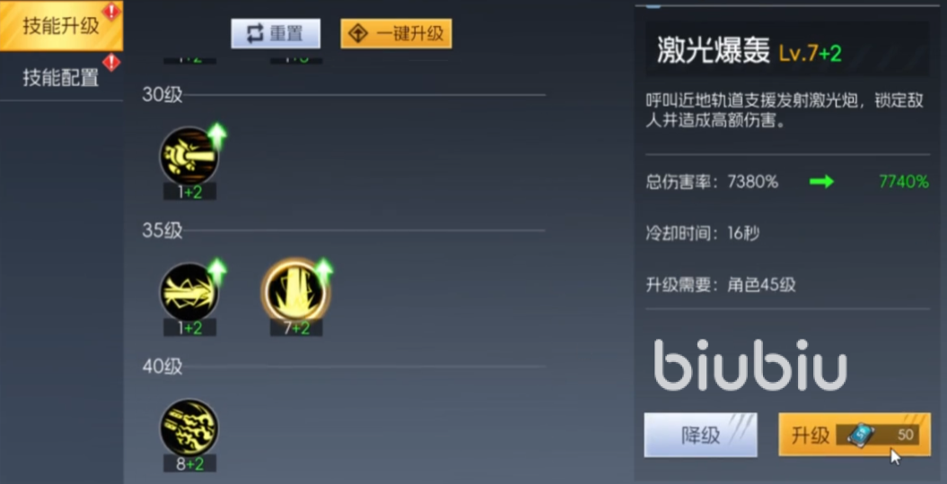Click the 一键升级 one-click upgrade button
Screen dimensions: 947x484
click(396, 34)
